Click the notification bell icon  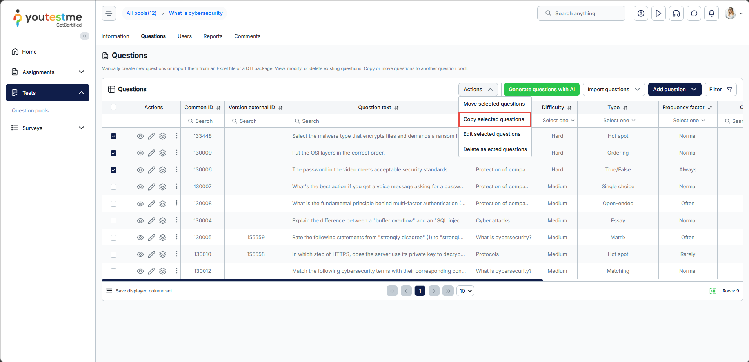tap(711, 13)
